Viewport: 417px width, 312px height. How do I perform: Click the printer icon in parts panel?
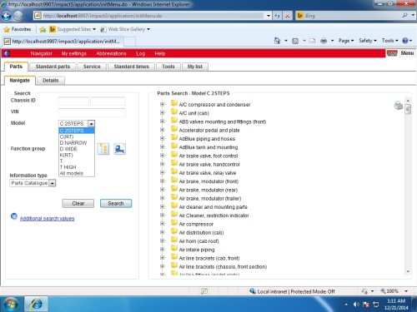399,106
